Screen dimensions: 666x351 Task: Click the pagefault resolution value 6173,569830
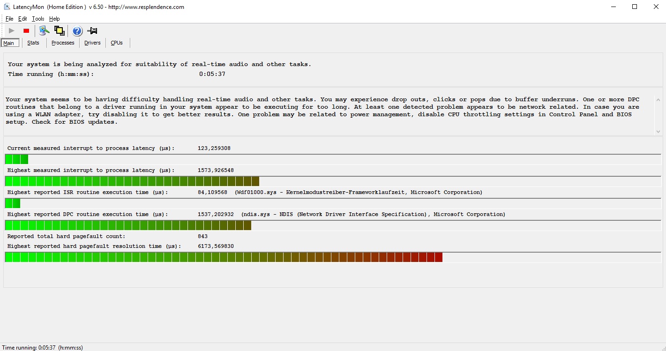(x=216, y=246)
